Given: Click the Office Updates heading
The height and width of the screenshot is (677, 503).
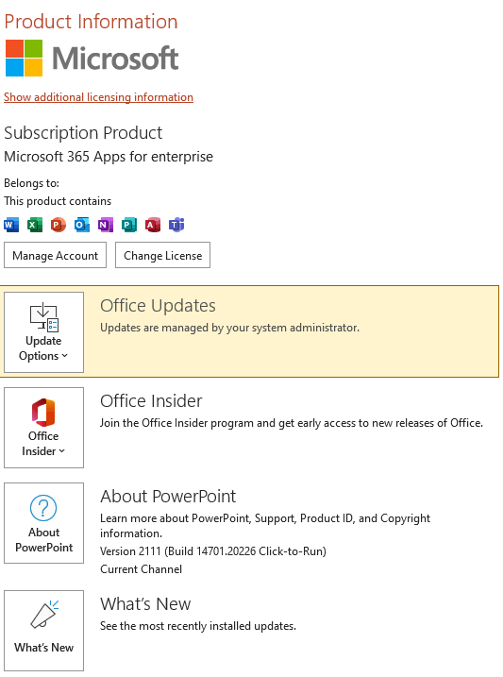Looking at the screenshot, I should click(x=158, y=306).
